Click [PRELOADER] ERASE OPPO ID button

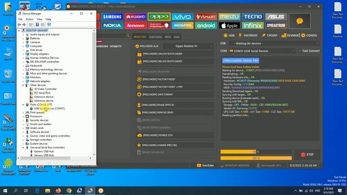tap(175, 105)
